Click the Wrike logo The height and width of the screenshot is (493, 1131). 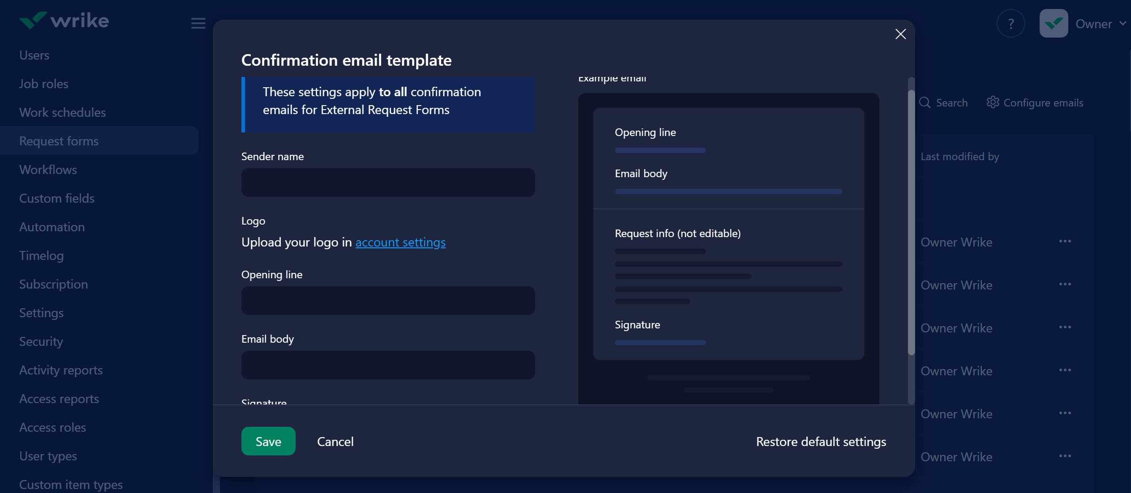pyautogui.click(x=64, y=21)
